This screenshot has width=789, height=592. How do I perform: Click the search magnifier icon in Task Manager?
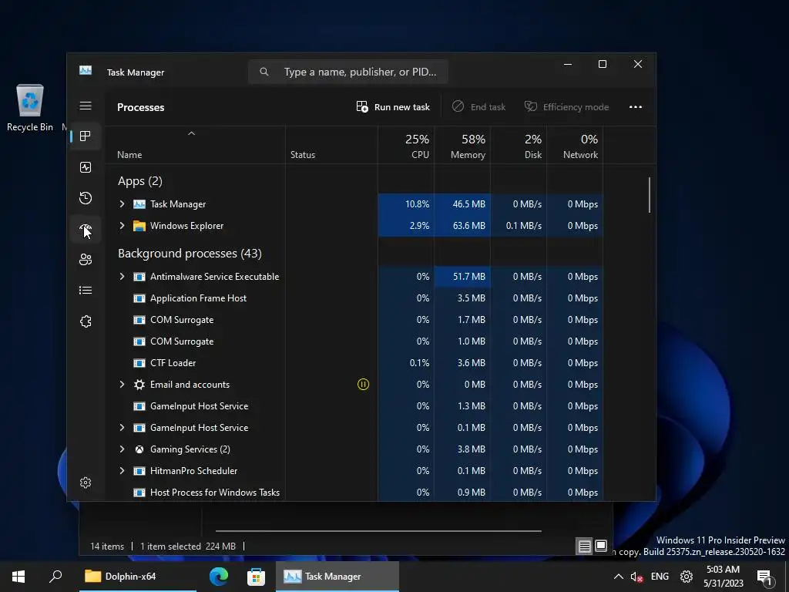tap(264, 72)
